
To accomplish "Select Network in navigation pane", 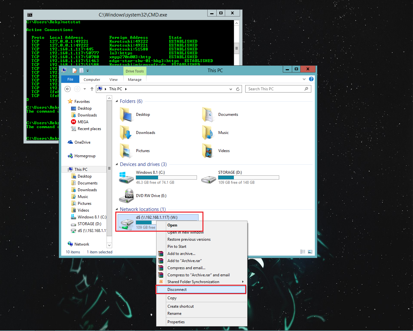I will [x=82, y=244].
